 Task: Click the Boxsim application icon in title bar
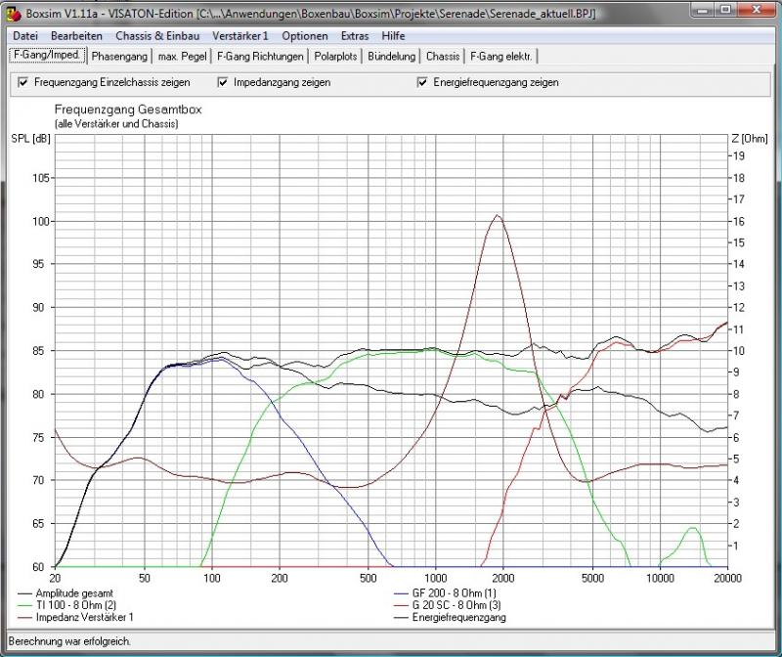click(x=14, y=15)
